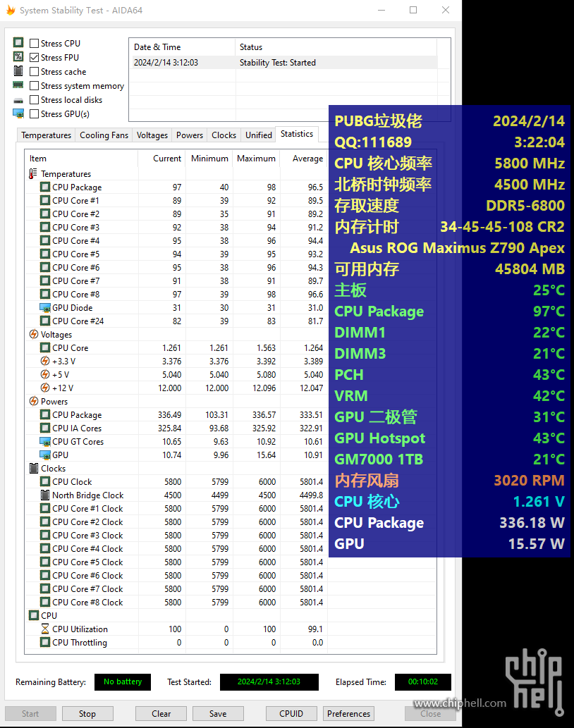This screenshot has height=728, width=574.
Task: Click the monitor icon next to CPU GT Cores
Action: click(x=45, y=442)
